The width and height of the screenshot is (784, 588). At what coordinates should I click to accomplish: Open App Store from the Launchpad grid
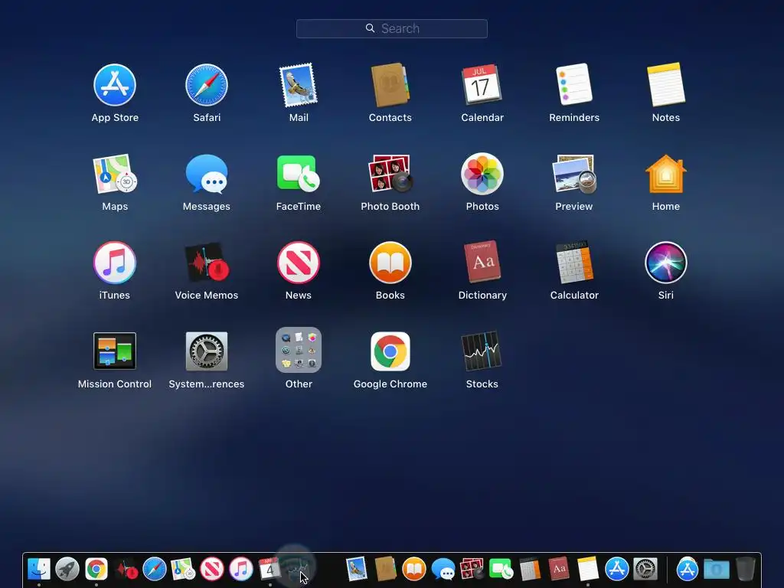[x=115, y=85]
